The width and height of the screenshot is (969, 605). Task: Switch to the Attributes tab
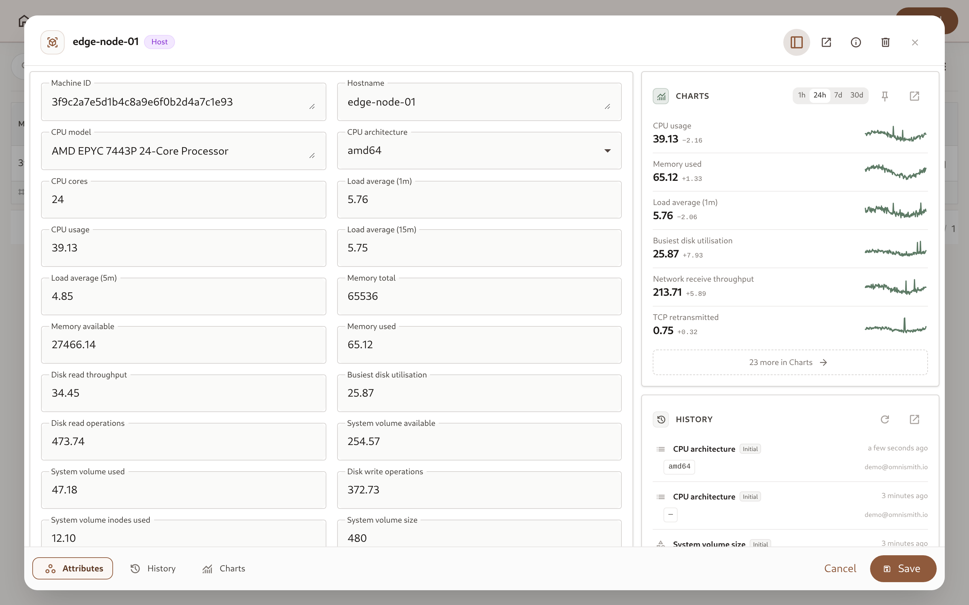point(72,568)
